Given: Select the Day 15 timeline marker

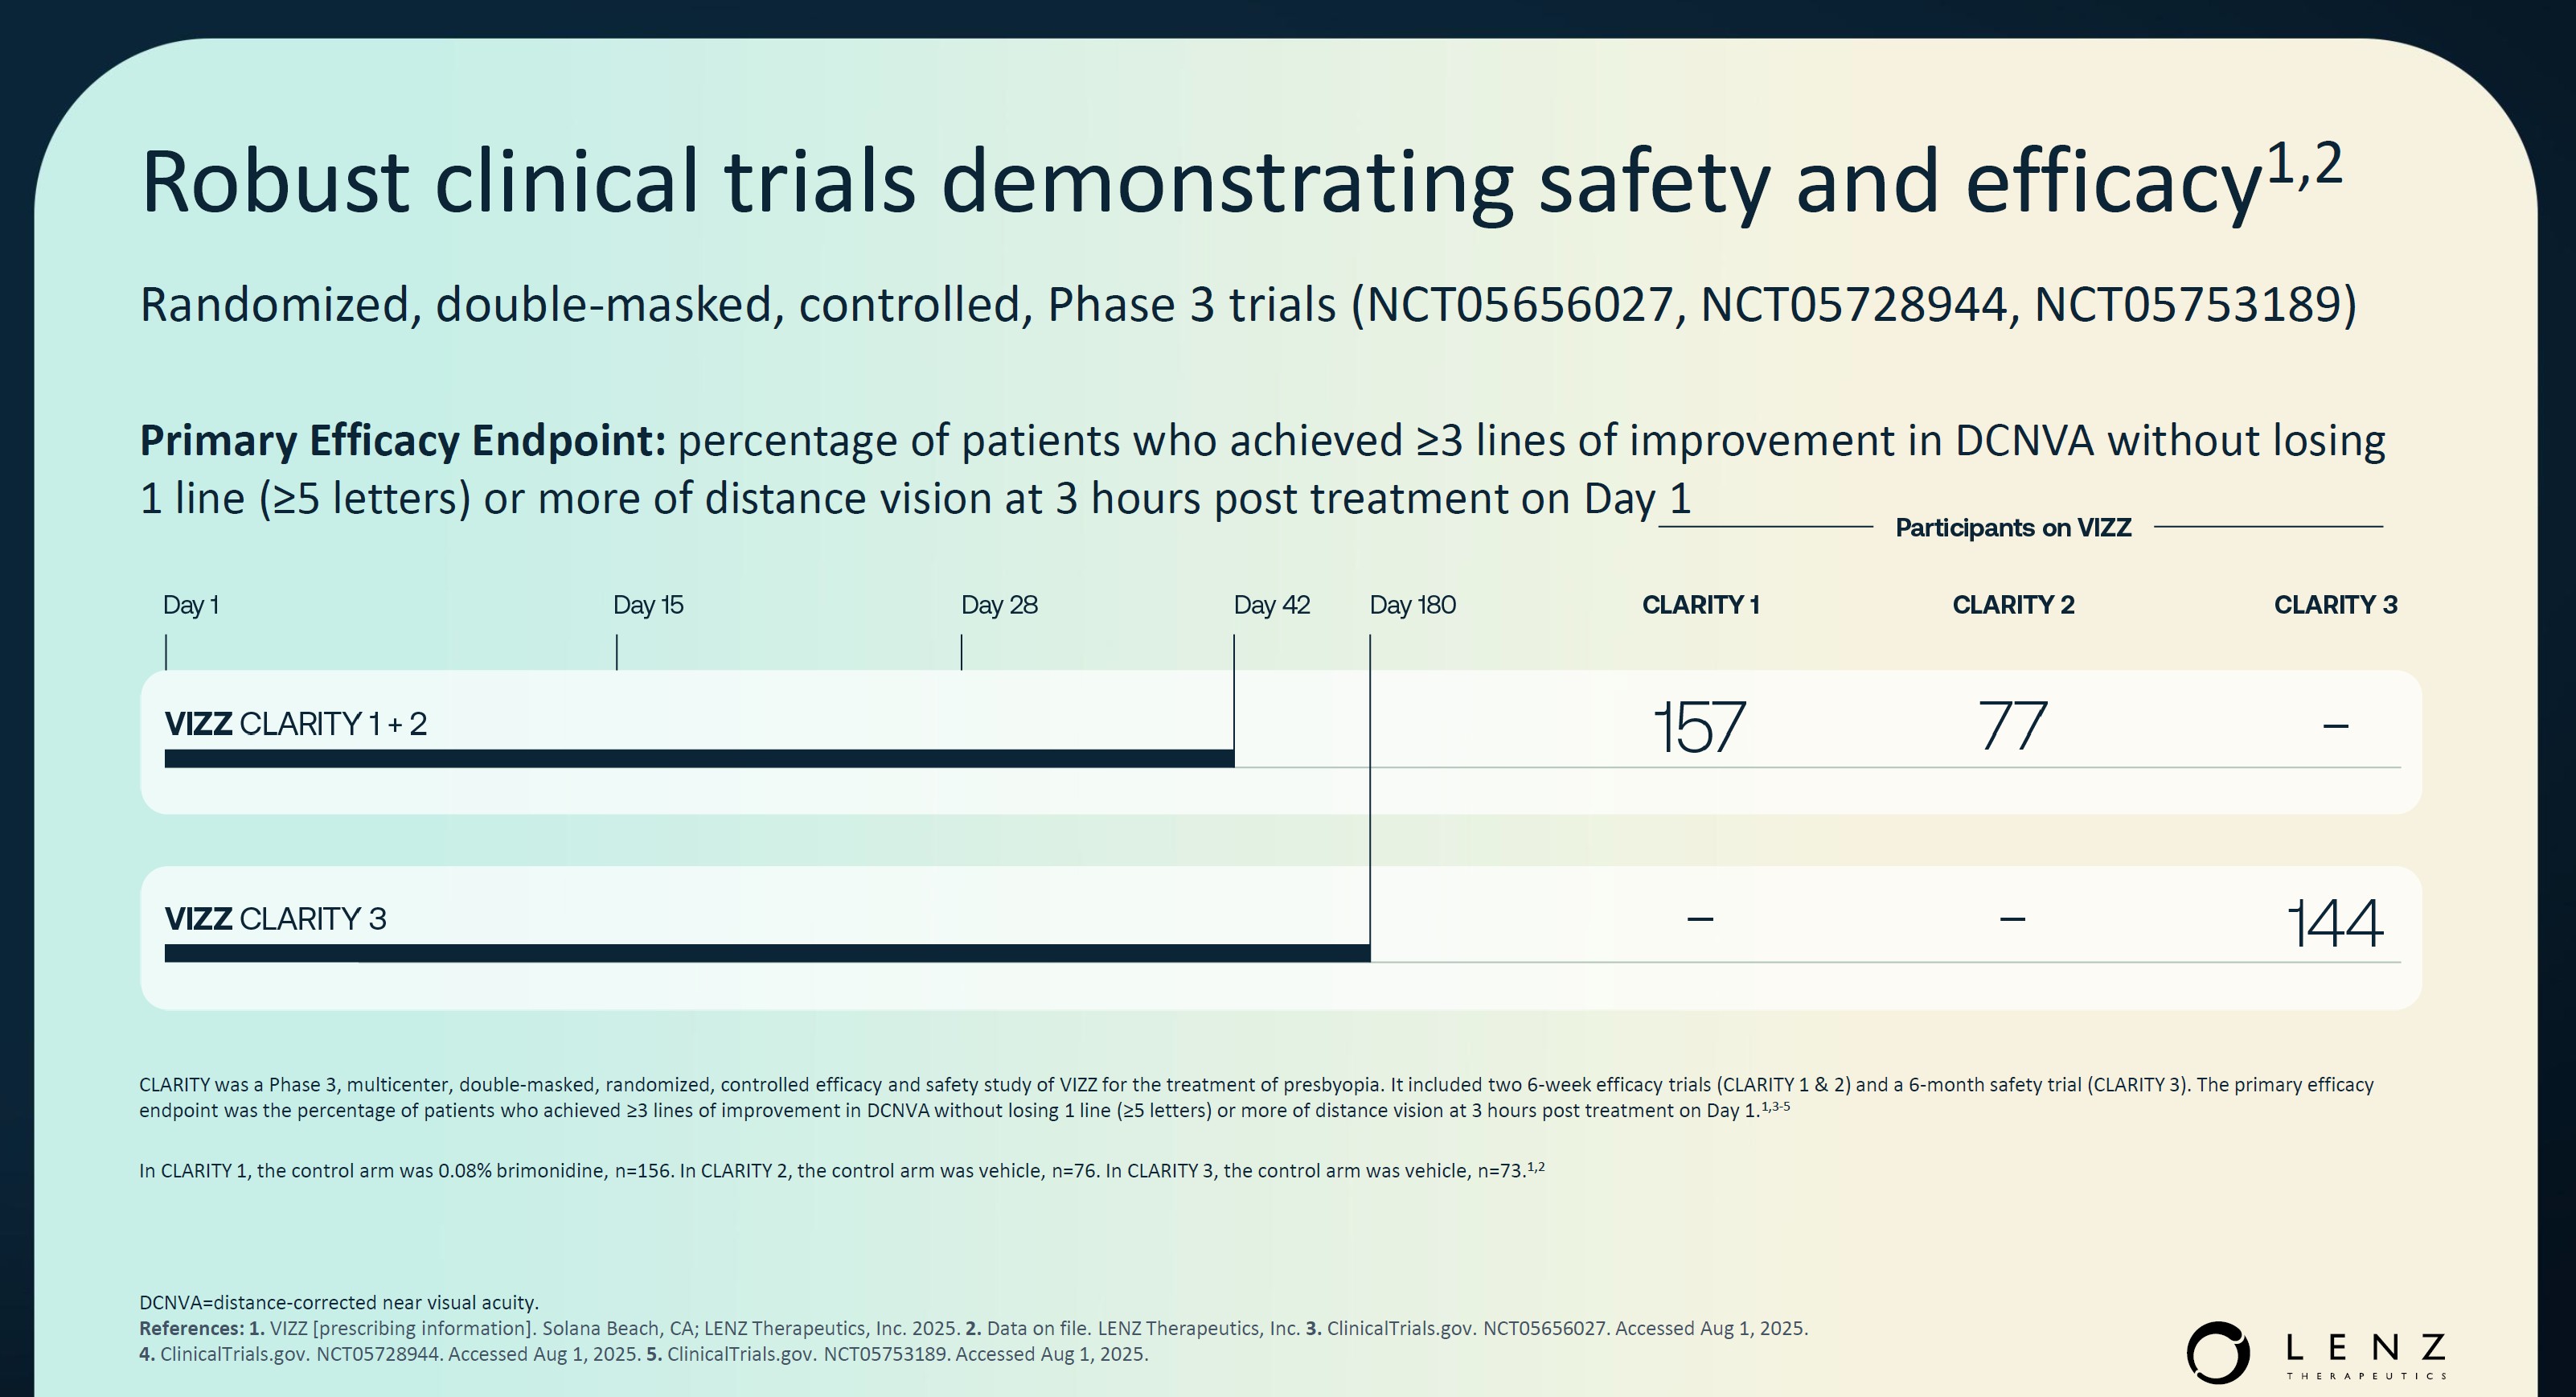Looking at the screenshot, I should pyautogui.click(x=648, y=605).
